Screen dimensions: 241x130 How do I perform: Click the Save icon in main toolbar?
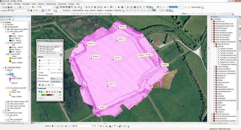coord(9,7)
